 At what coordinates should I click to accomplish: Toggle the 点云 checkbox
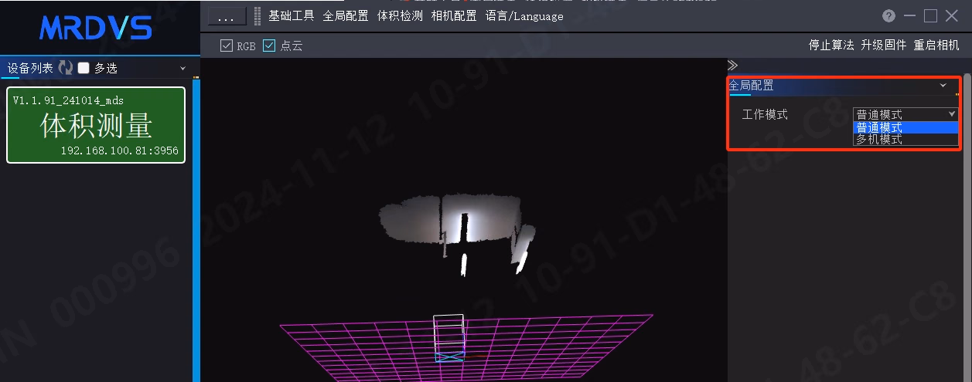(269, 46)
